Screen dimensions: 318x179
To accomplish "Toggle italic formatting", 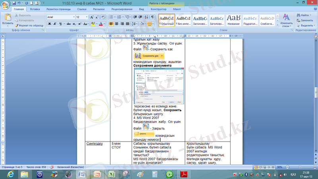I will [54, 24].
